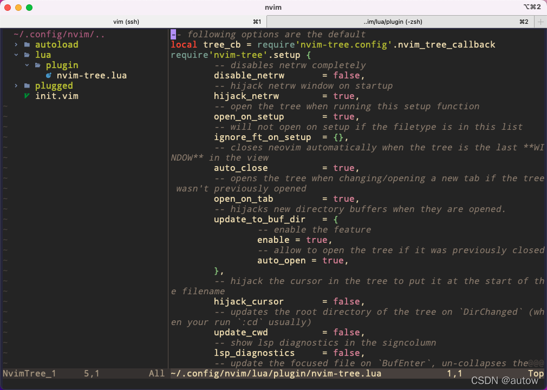
Task: Click the 'All' indicator in the NvimTree status line
Action: (157, 374)
